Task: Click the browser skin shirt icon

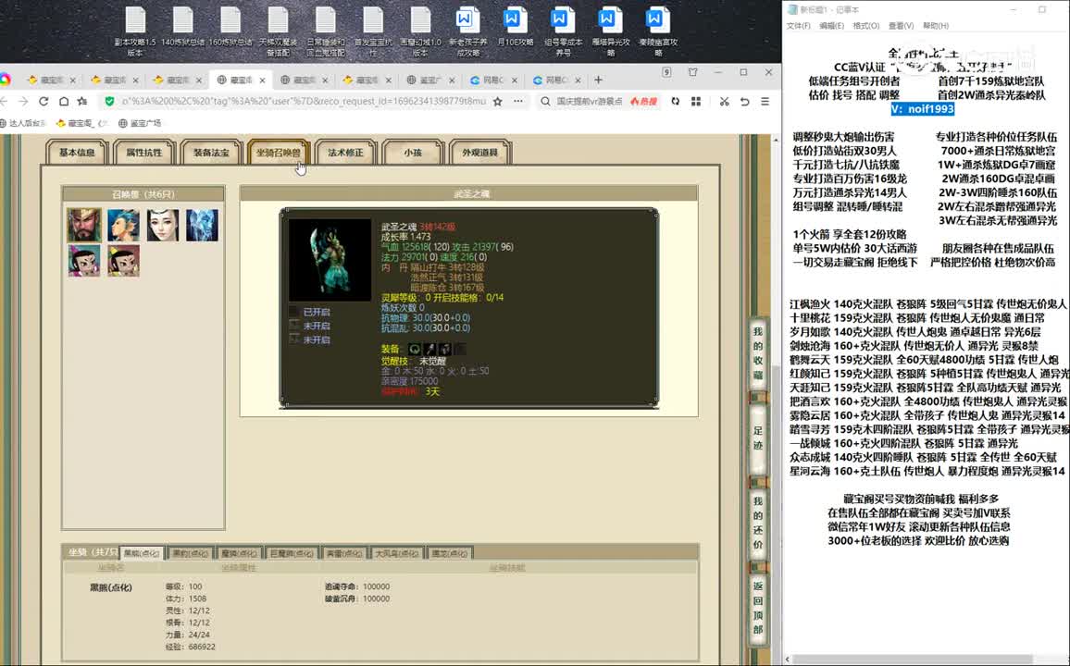Action: click(692, 72)
